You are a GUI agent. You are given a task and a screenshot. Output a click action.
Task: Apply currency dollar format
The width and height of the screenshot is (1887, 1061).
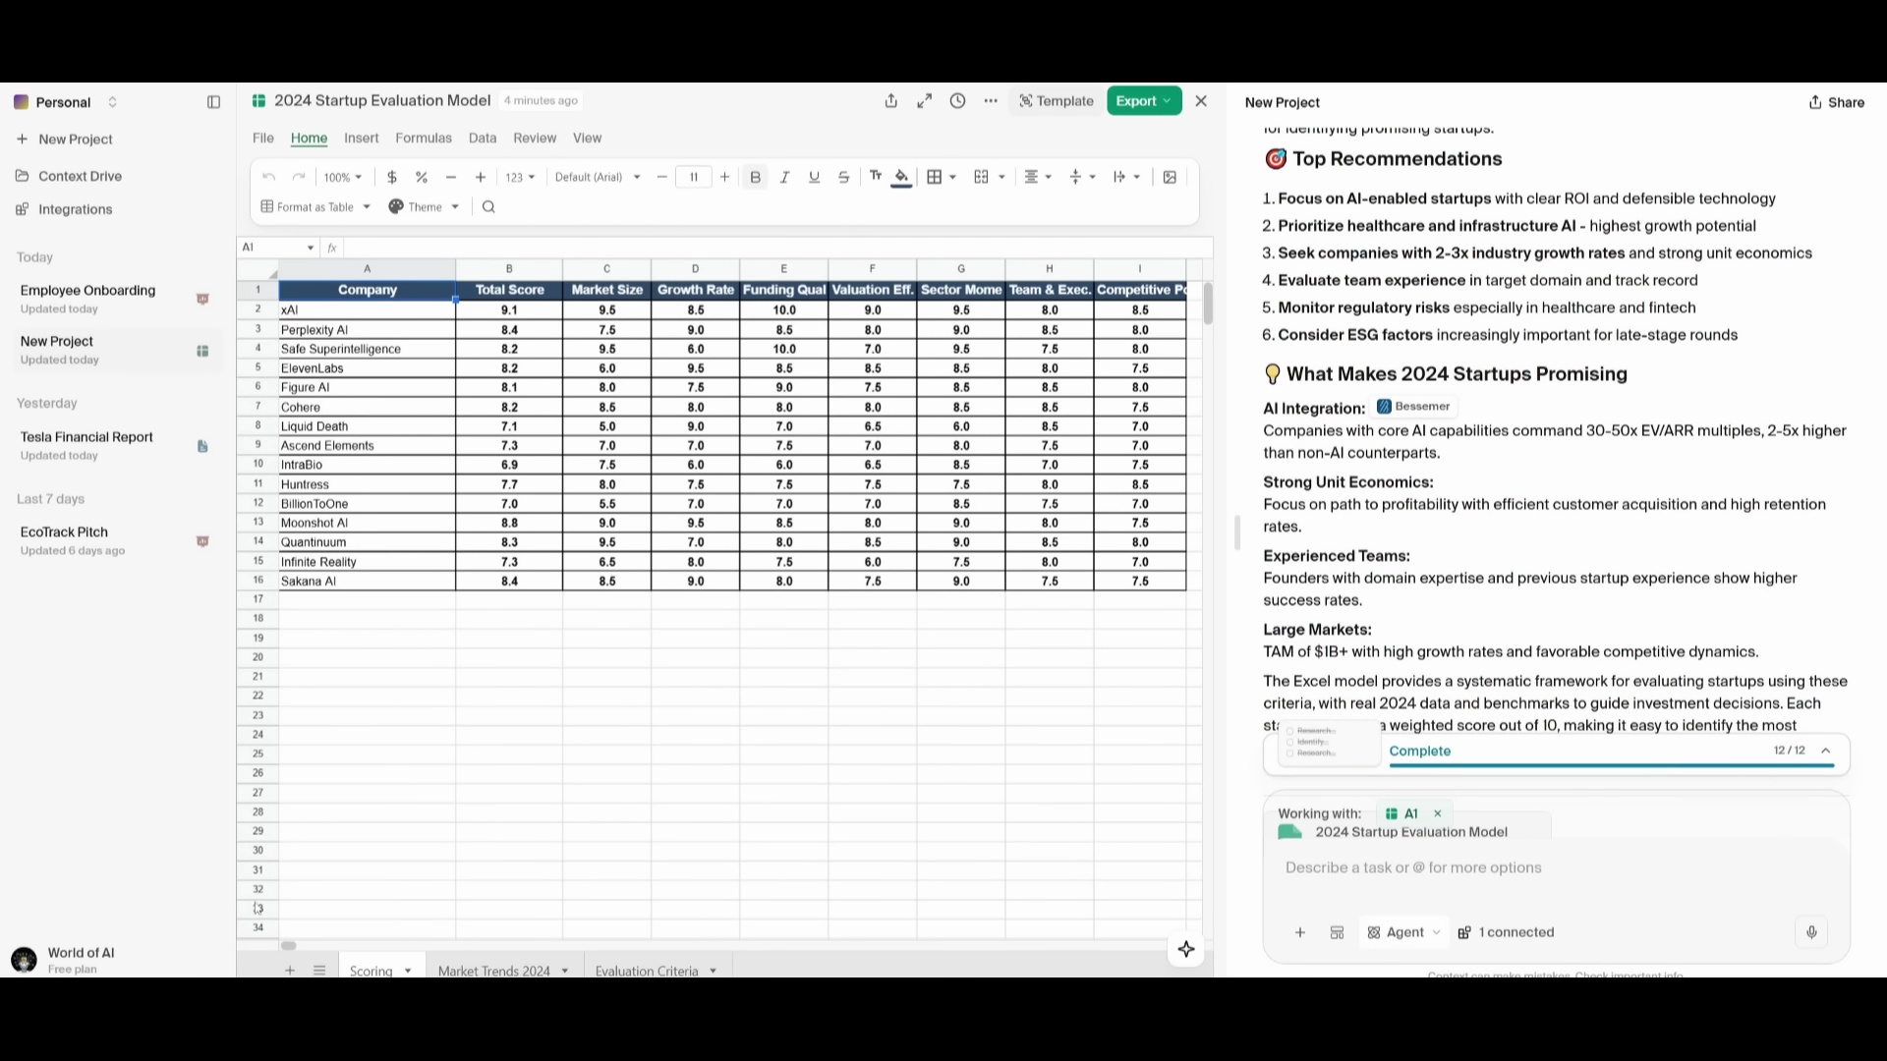click(392, 178)
